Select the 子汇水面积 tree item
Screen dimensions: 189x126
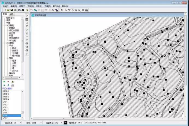click(x=14, y=30)
